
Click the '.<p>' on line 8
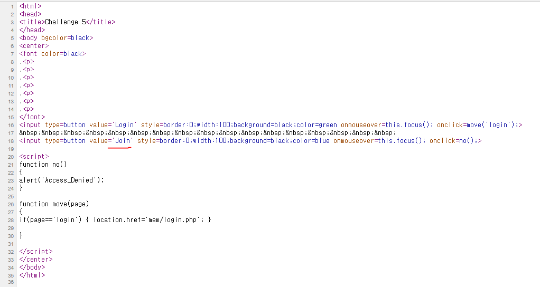coord(26,62)
